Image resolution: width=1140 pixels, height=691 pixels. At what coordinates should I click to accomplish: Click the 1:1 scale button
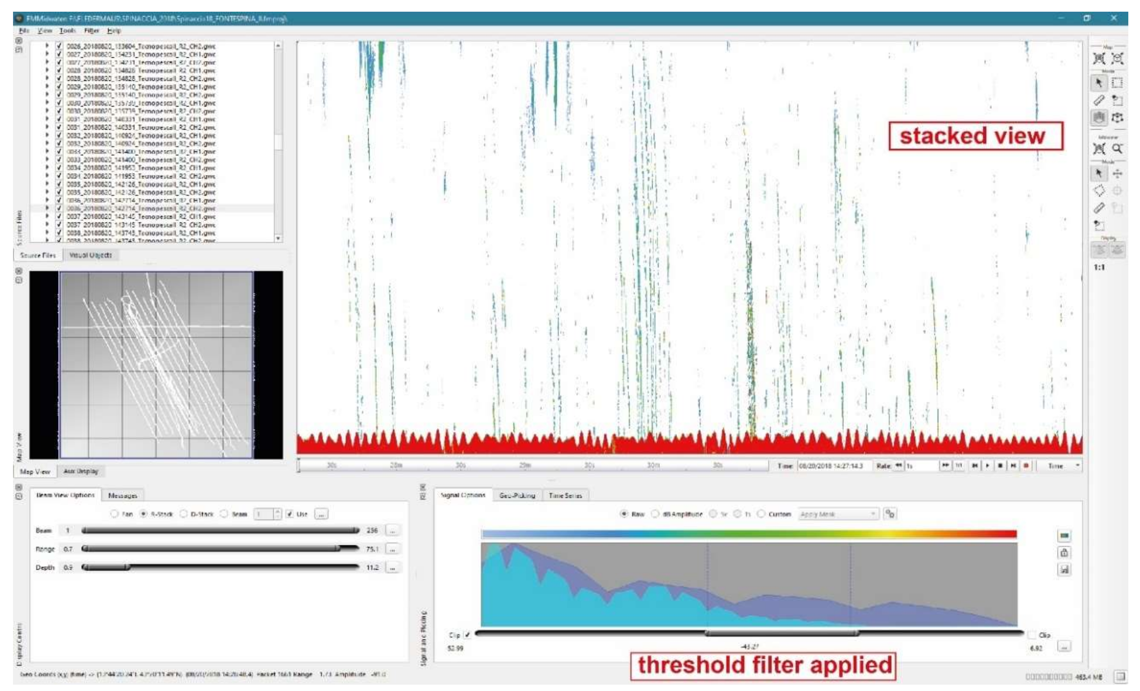point(1099,267)
